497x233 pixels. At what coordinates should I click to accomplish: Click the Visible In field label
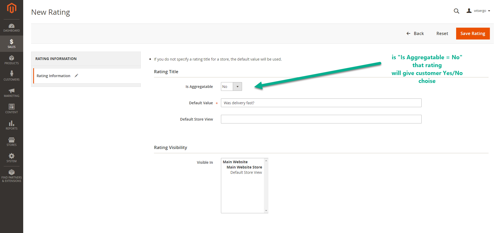tap(205, 162)
